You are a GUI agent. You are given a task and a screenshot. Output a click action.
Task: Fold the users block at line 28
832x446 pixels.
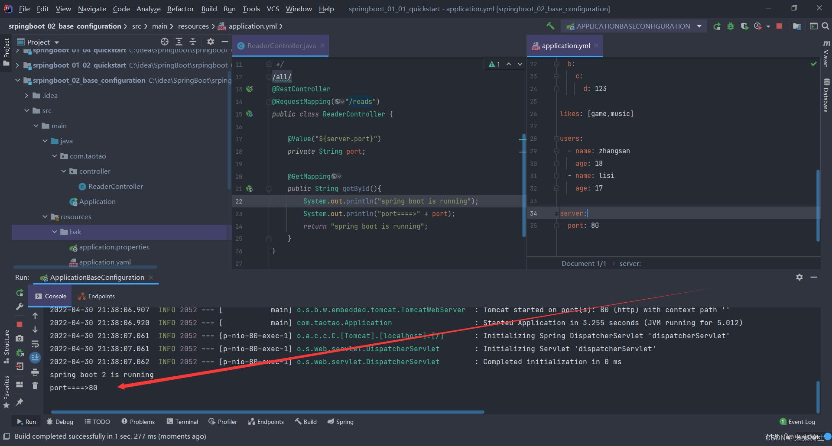556,139
